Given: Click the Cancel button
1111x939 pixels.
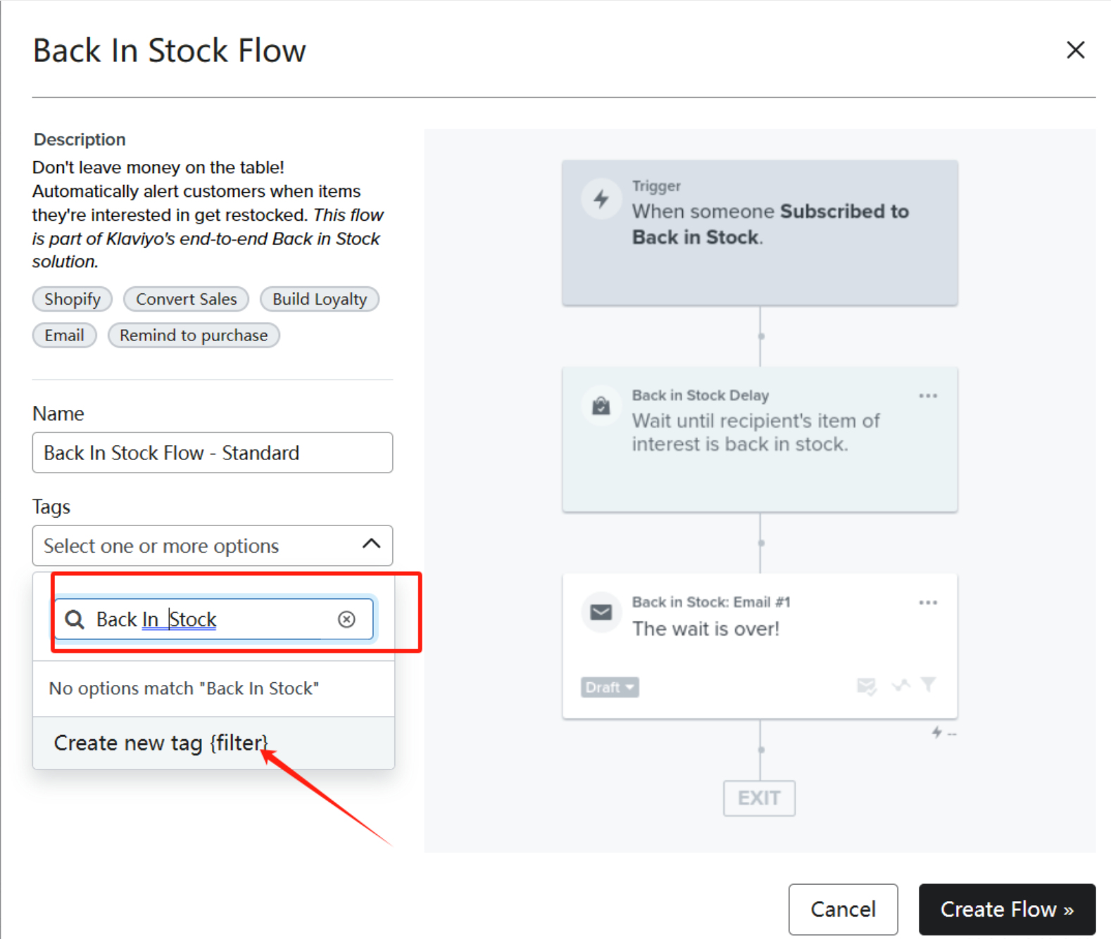Looking at the screenshot, I should (x=843, y=909).
